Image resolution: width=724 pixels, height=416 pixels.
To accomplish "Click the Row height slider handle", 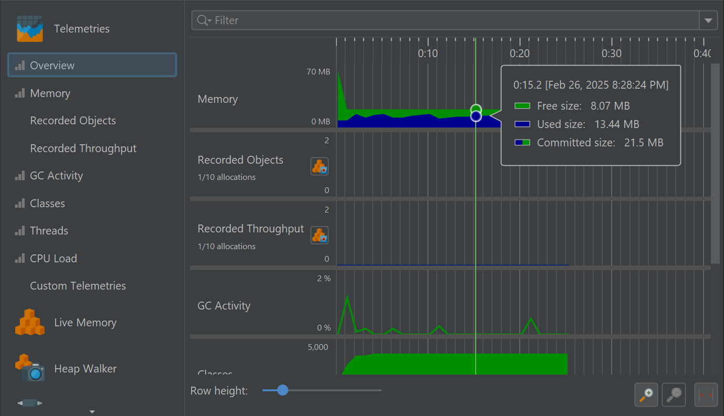I will pos(282,390).
